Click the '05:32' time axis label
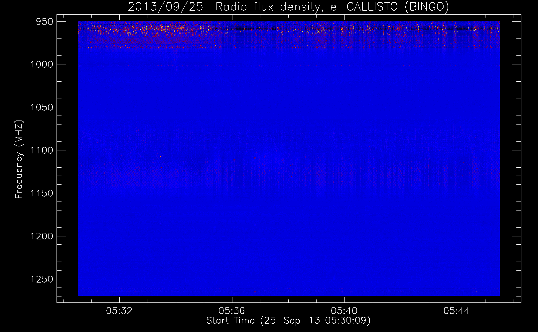This screenshot has width=538, height=332. pyautogui.click(x=119, y=311)
